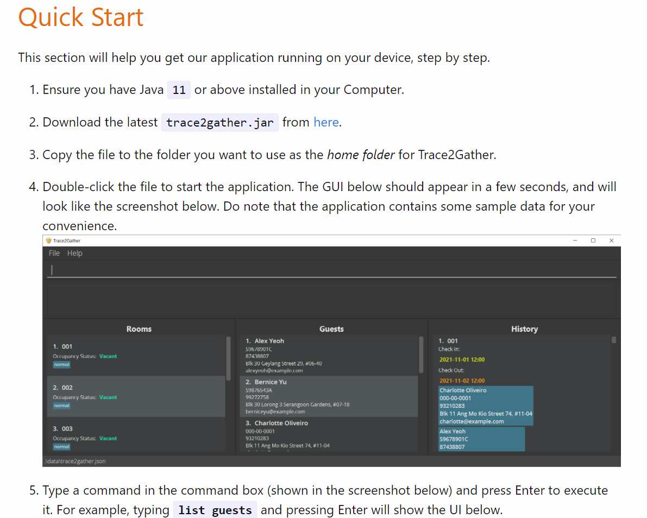
Task: Click the History panel header
Action: (x=524, y=329)
